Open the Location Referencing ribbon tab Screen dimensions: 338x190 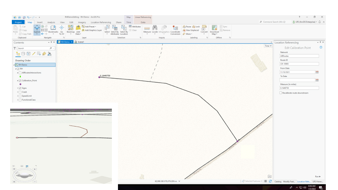coord(101,22)
